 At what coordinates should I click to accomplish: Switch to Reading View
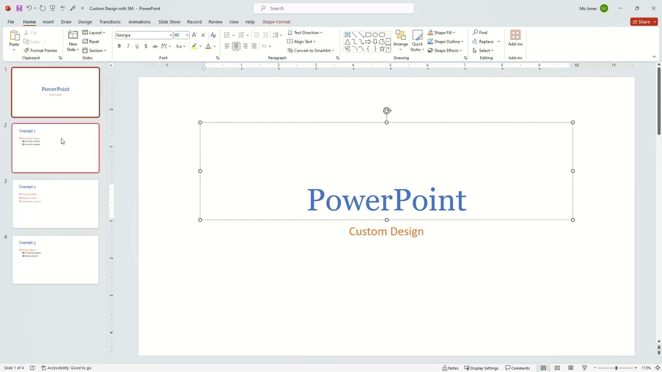(570, 368)
